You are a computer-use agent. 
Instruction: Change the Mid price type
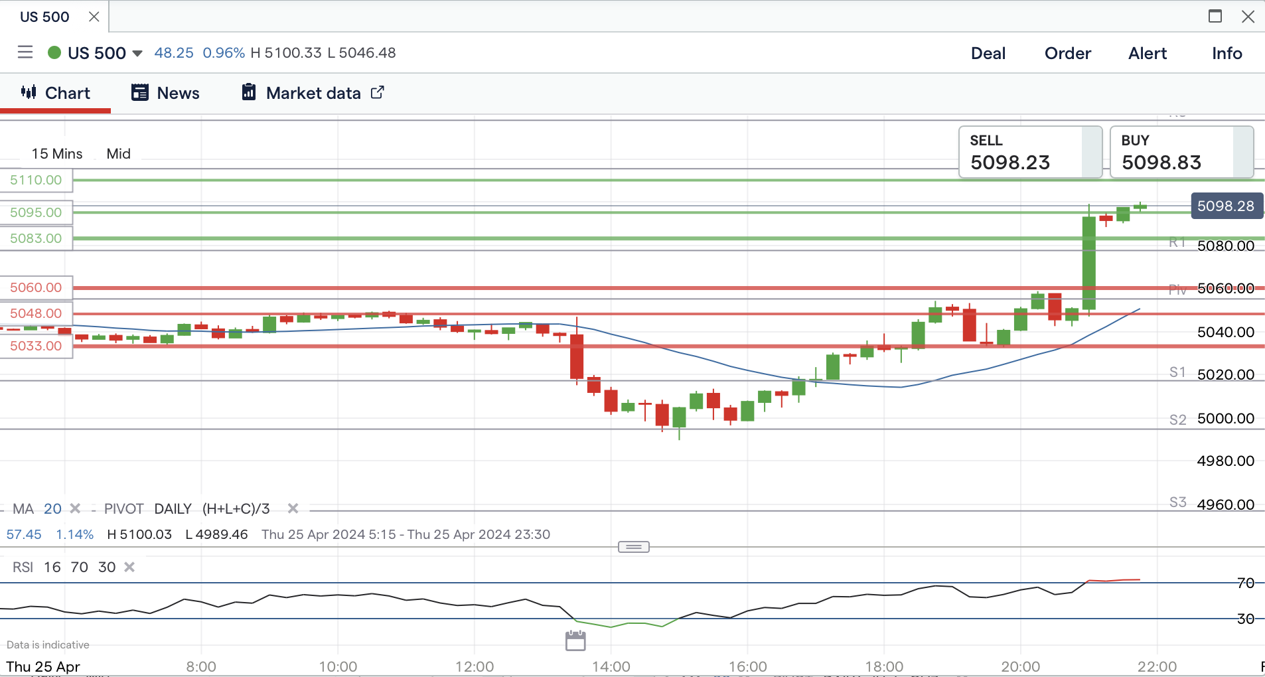119,154
